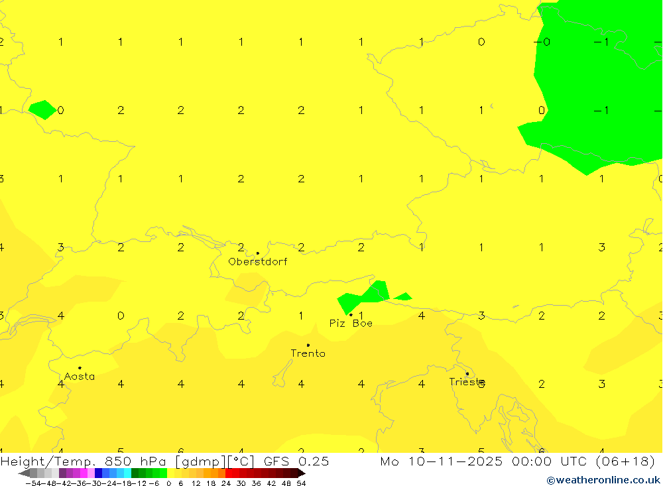Click the Oberstdorf city label
This screenshot has width=663, height=486.
257,262
